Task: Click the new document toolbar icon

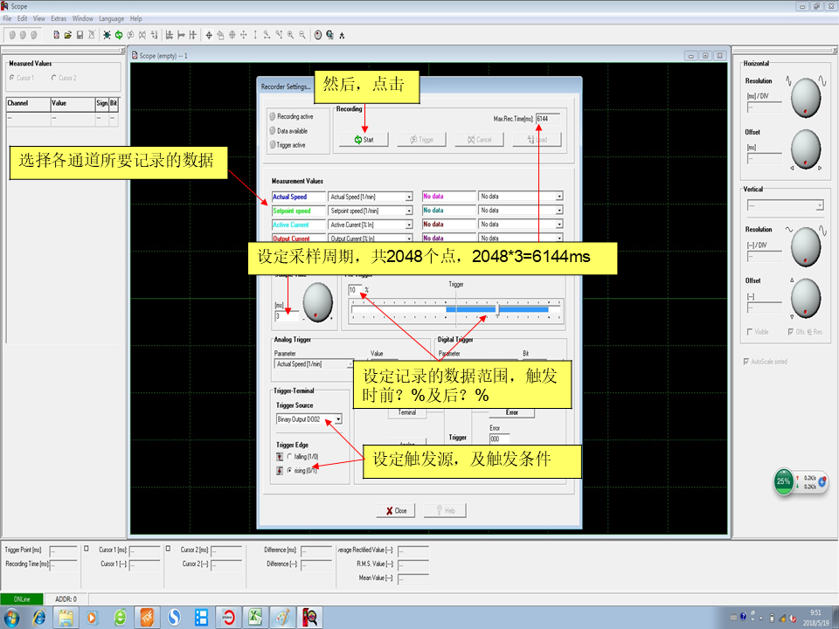Action: tap(57, 35)
